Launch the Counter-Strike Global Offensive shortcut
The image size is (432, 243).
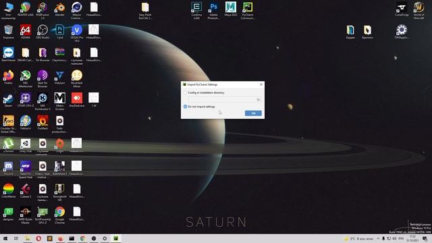coord(8,124)
